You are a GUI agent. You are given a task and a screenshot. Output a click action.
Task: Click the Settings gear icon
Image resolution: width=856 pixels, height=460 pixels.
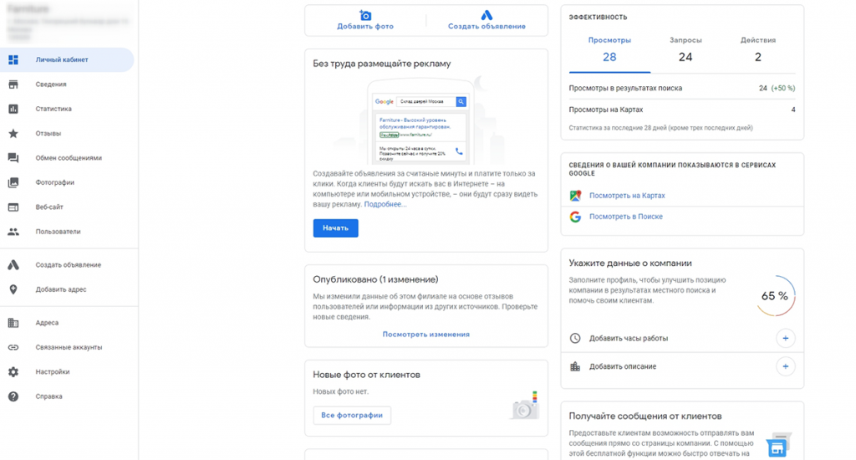click(13, 372)
